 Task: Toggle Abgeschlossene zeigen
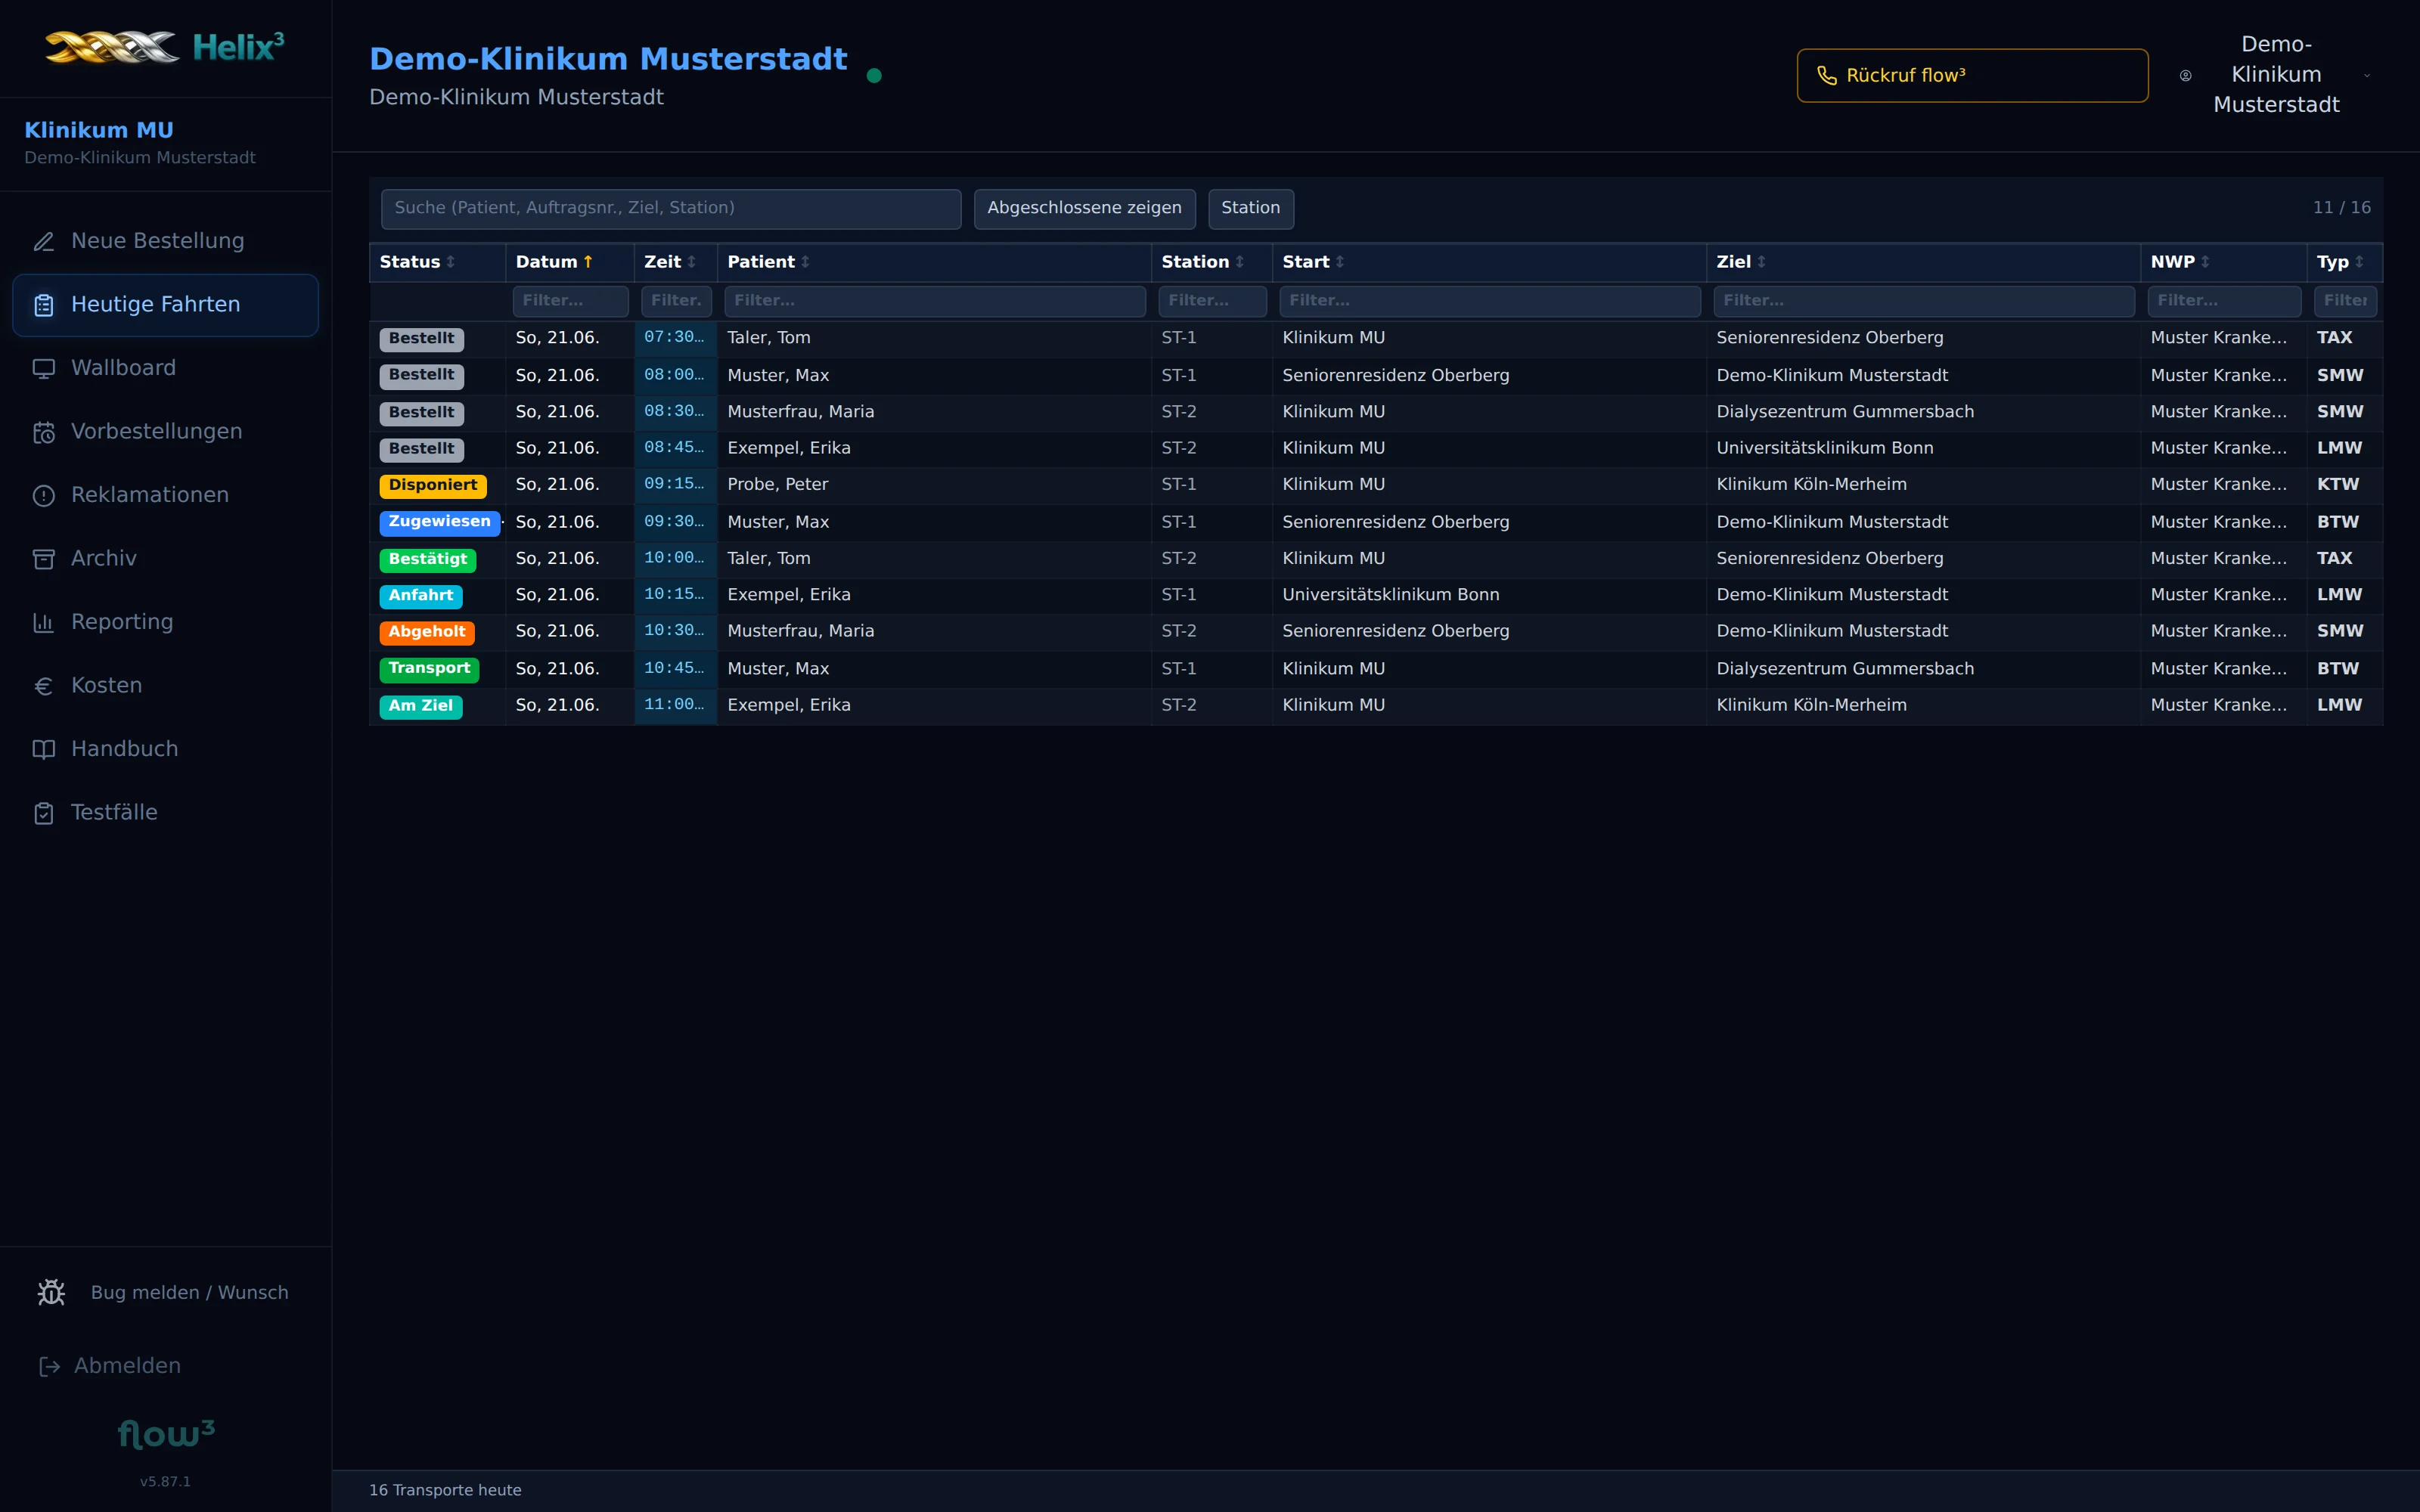click(1084, 208)
